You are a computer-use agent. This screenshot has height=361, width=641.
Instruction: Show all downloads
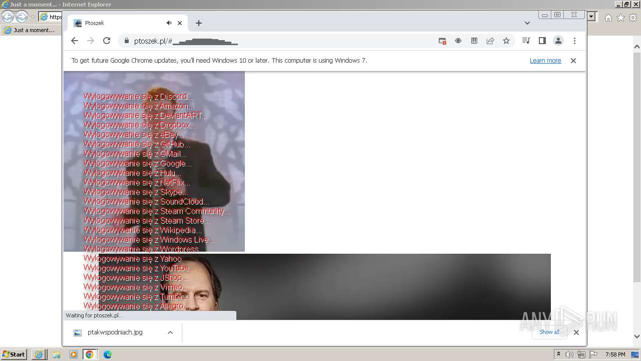(x=549, y=332)
